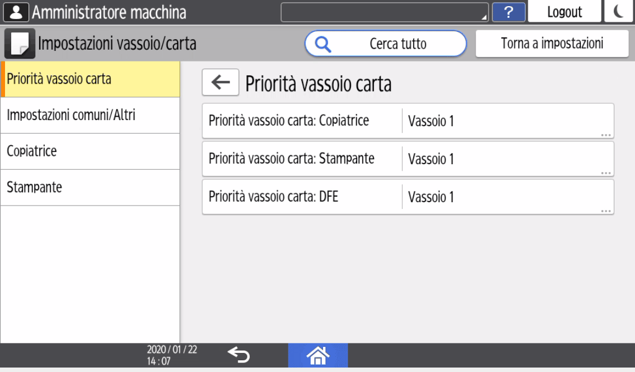Viewport: 635px width, 372px height.
Task: Go back with the left arrow button
Action: coord(220,82)
